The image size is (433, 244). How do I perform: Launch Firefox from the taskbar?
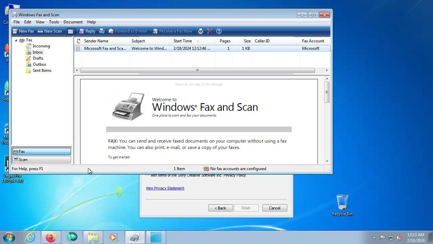[x=51, y=238]
